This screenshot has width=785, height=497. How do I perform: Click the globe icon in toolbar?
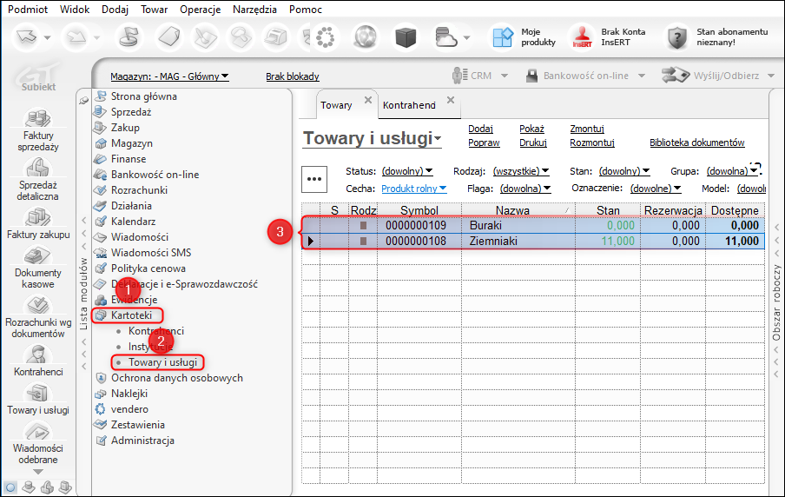point(365,37)
